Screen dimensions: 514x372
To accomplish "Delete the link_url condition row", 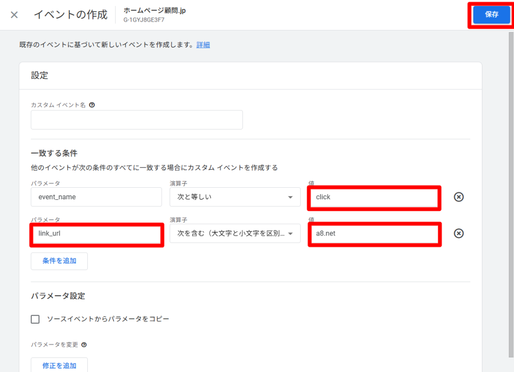I will coord(458,233).
